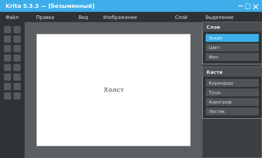Open the Выделение menu
This screenshot has height=158, width=262.
tap(220, 17)
